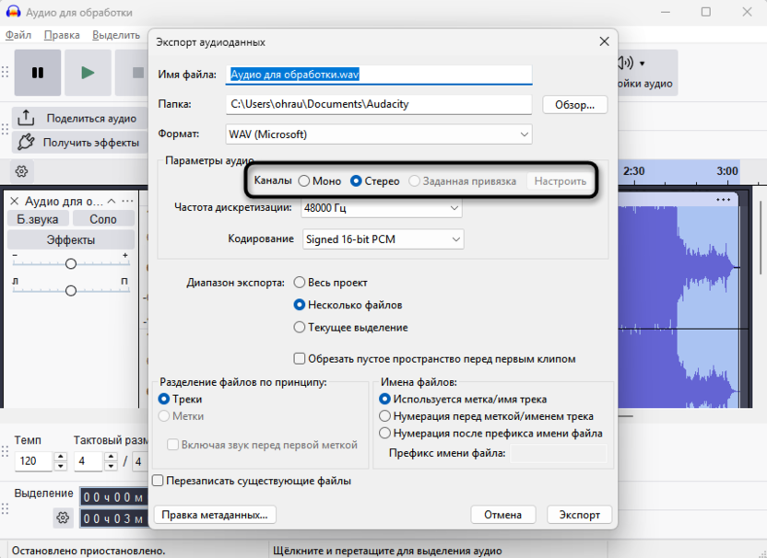
Task: Click the speaker audio settings icon
Action: 626,63
